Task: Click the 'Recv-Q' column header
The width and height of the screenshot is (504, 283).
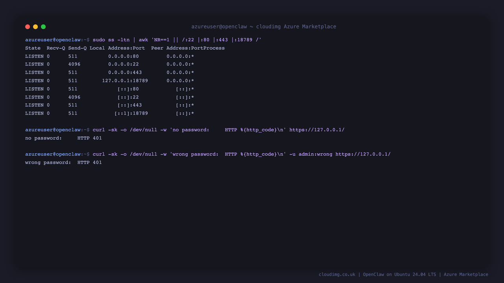Action: (56, 48)
